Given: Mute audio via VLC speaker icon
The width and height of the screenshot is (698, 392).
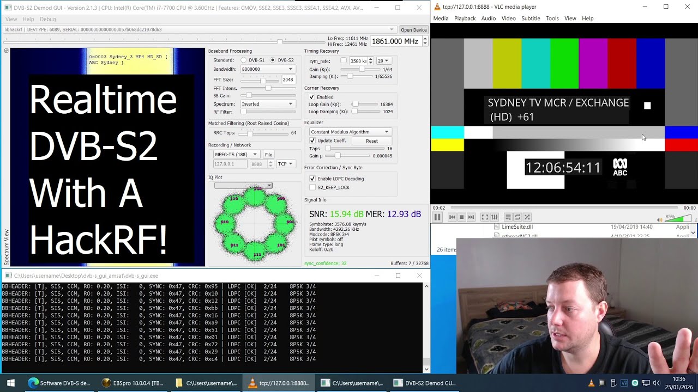Looking at the screenshot, I should coord(660,219).
